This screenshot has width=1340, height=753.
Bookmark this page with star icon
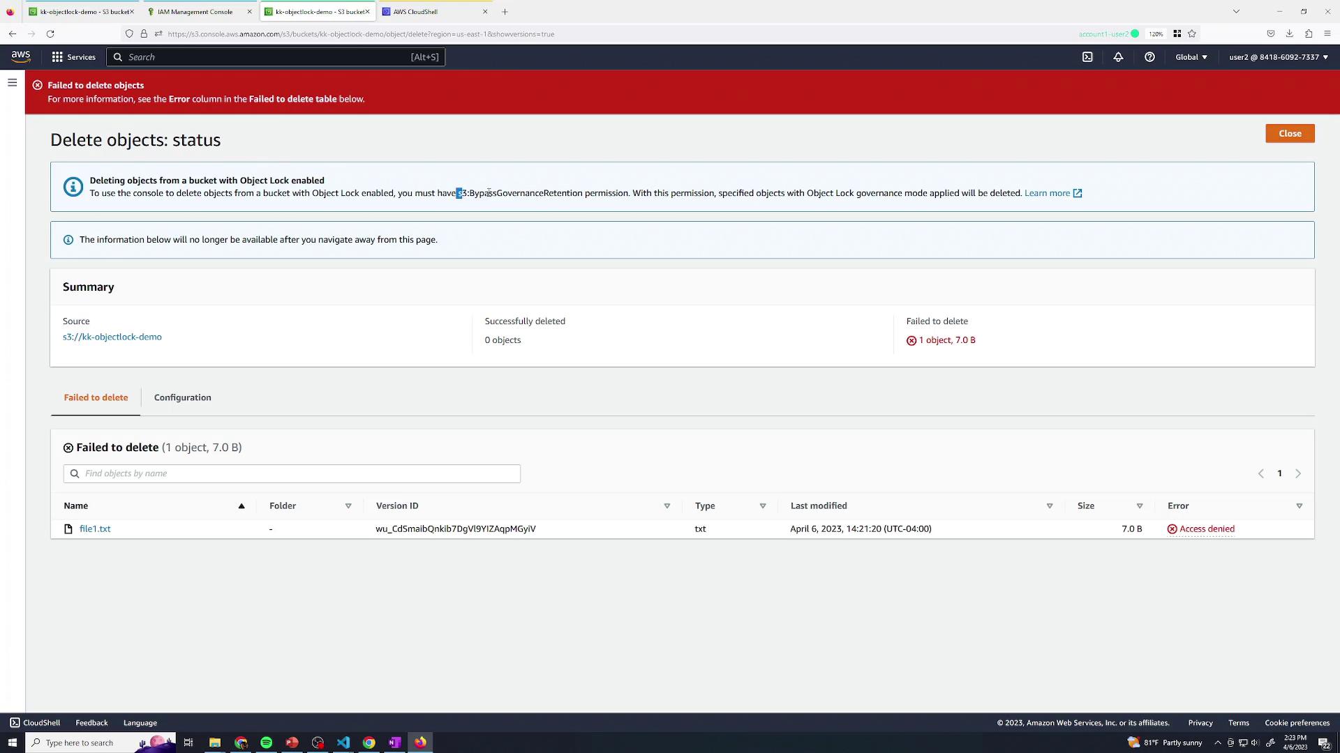pos(1192,33)
